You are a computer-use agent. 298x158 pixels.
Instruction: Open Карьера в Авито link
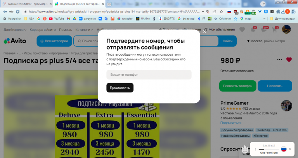pos(43,30)
